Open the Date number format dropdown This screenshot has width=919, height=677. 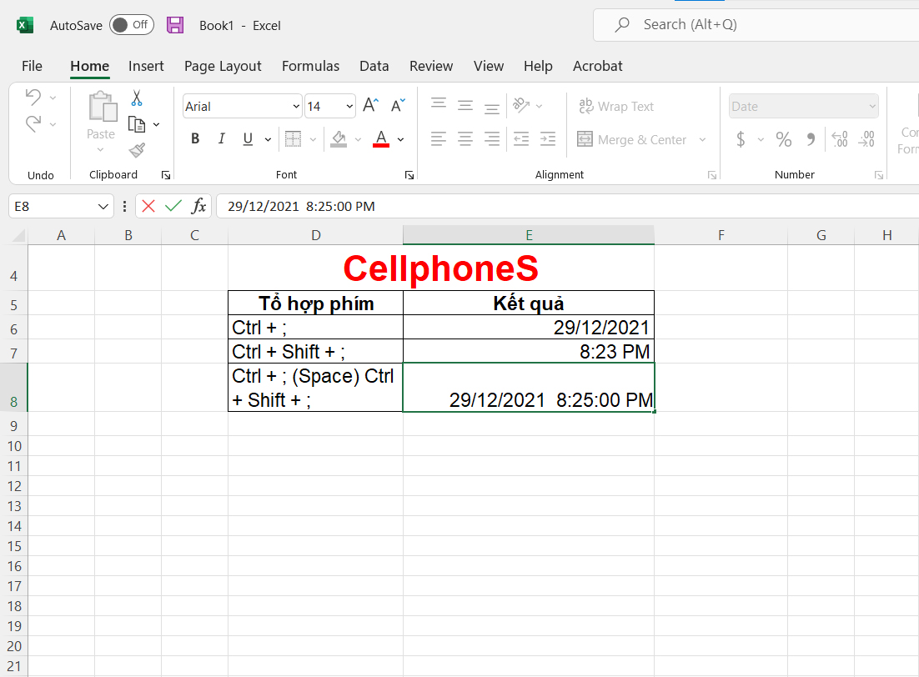click(x=872, y=107)
